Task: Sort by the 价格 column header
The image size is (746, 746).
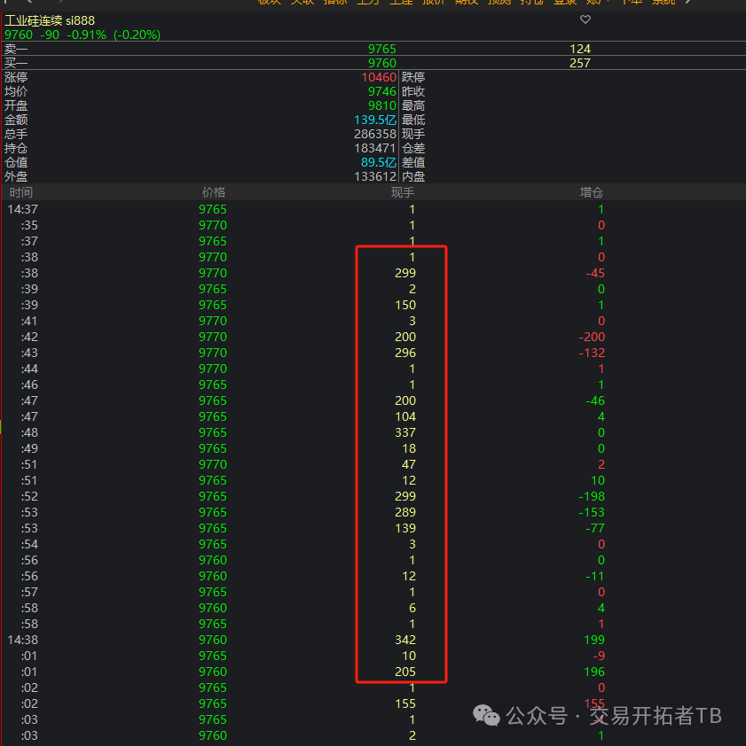Action: (214, 192)
